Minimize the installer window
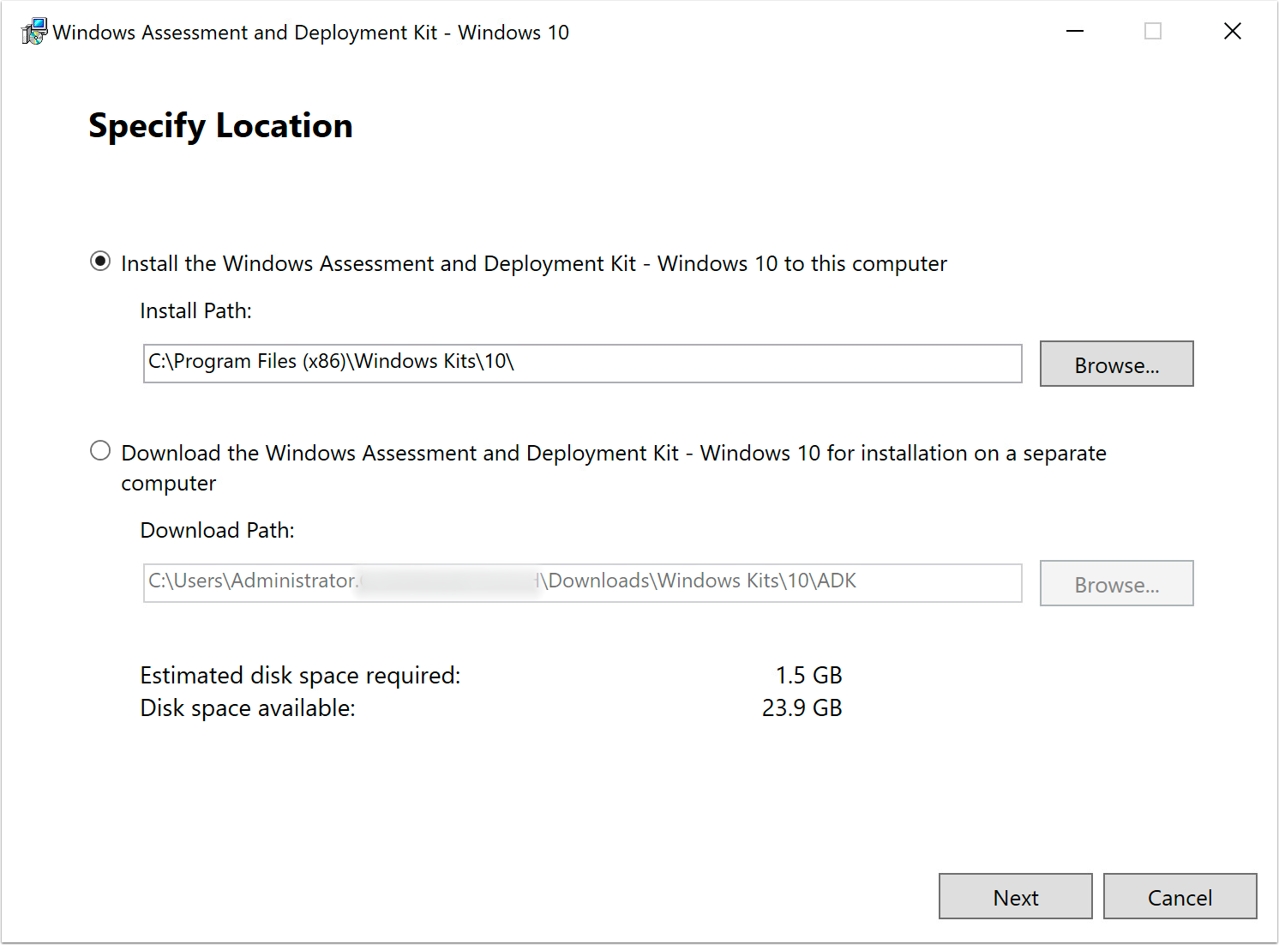1279x945 pixels. point(1074,31)
